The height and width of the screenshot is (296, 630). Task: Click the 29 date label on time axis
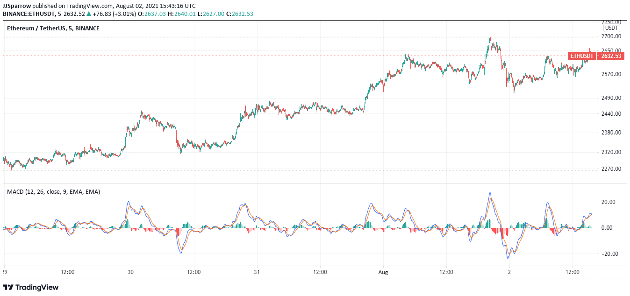click(5, 272)
